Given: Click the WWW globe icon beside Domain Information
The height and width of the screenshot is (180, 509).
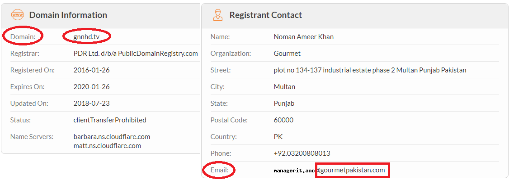Looking at the screenshot, I should point(17,15).
